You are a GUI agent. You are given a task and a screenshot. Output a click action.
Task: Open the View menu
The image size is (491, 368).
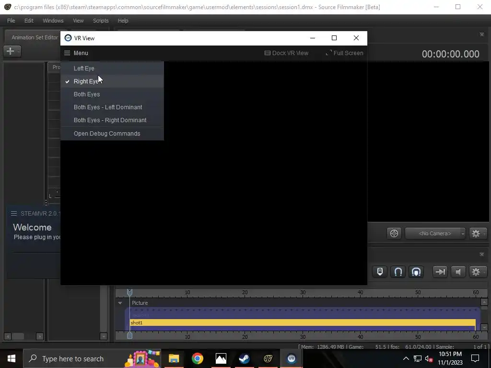78,21
